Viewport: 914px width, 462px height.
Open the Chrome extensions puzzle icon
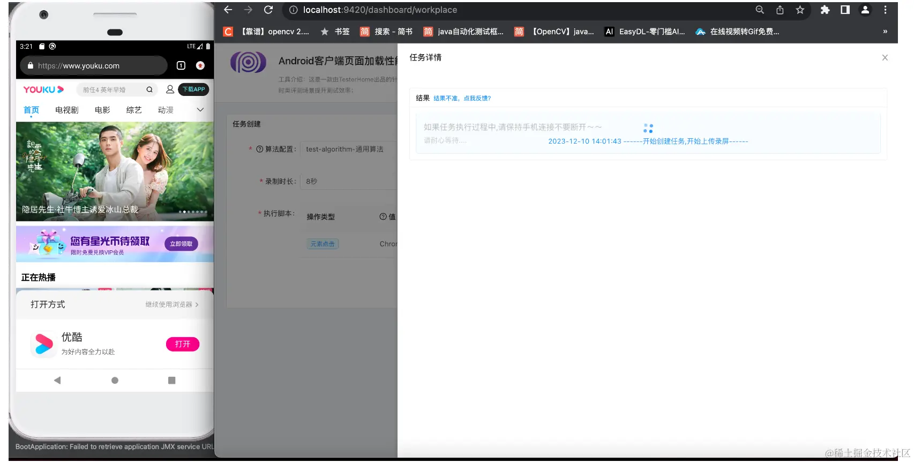(825, 10)
